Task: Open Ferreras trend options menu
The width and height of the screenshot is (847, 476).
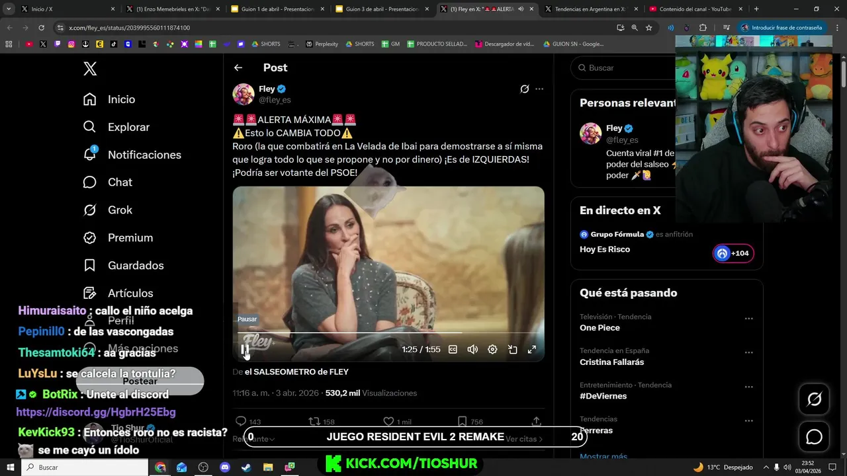Action: [x=748, y=421]
